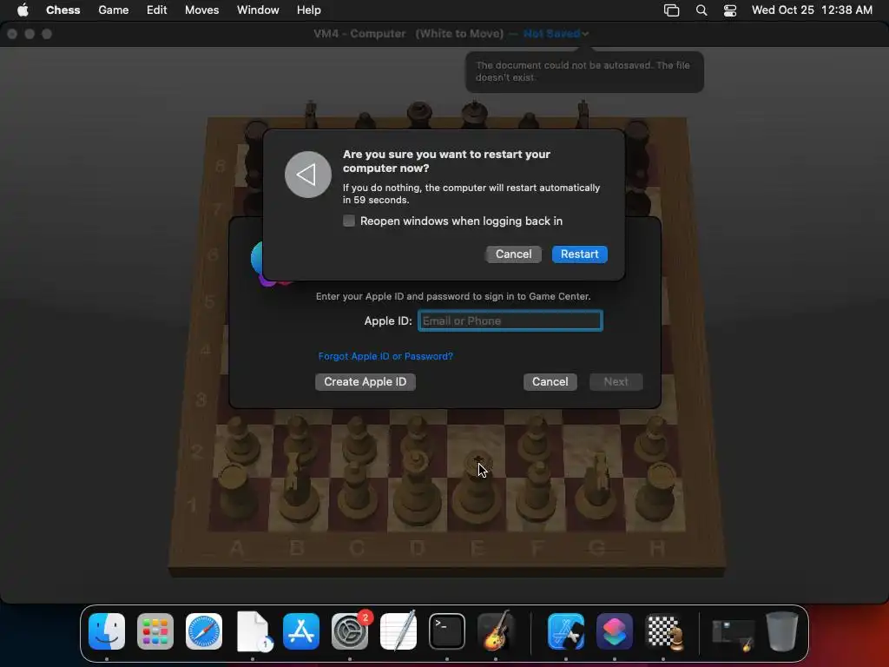Screen dimensions: 889x667
Task: Open the Edit menu
Action: point(156,10)
